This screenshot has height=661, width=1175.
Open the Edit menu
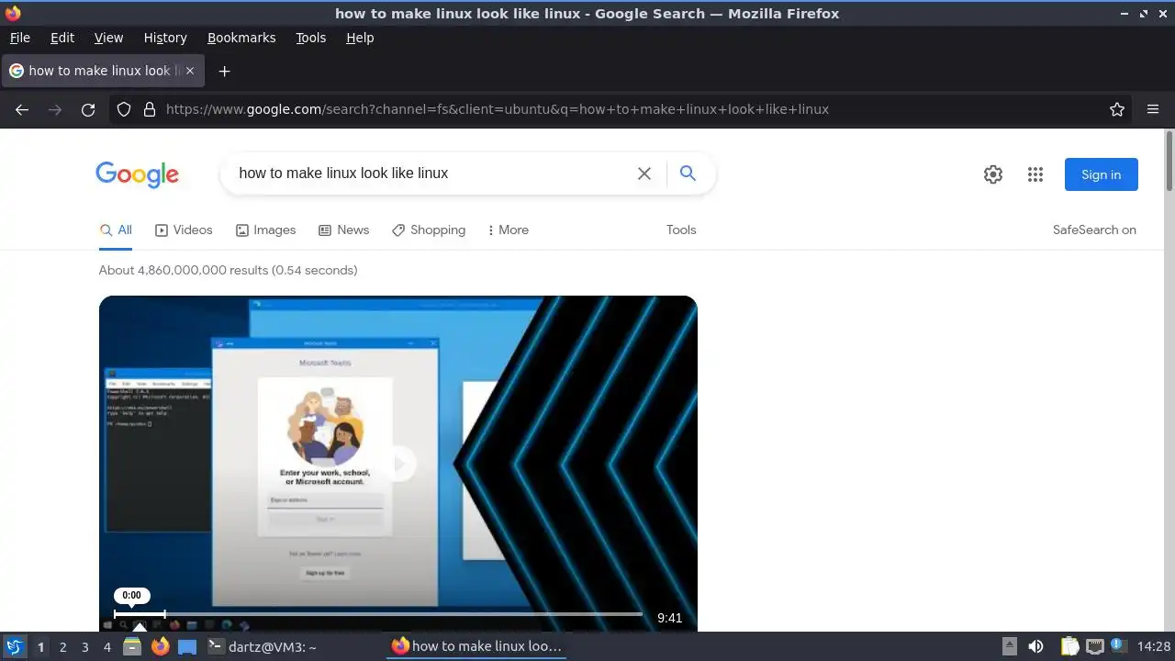pyautogui.click(x=62, y=38)
